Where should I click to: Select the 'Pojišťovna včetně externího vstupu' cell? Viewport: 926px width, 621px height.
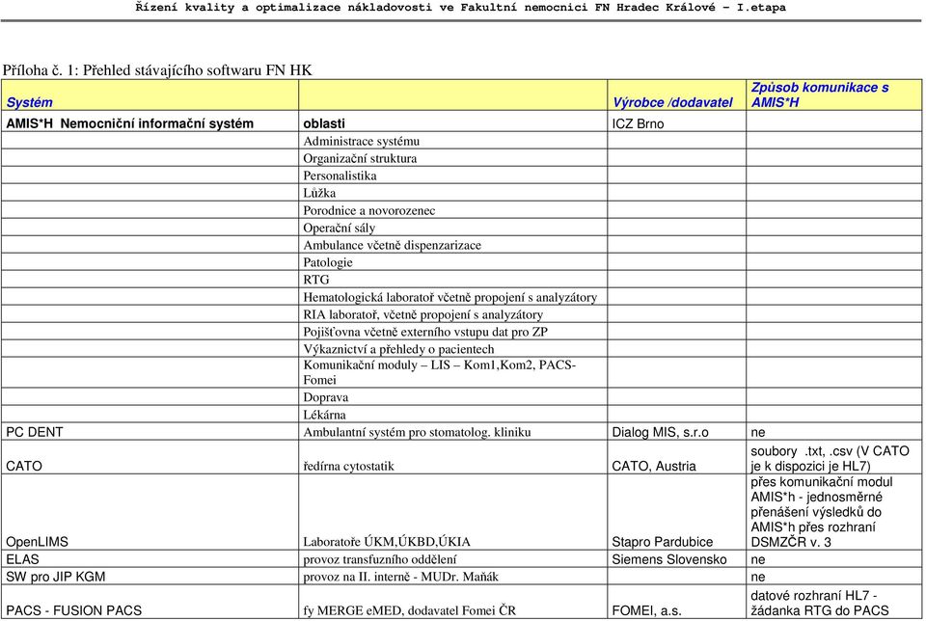click(x=453, y=332)
